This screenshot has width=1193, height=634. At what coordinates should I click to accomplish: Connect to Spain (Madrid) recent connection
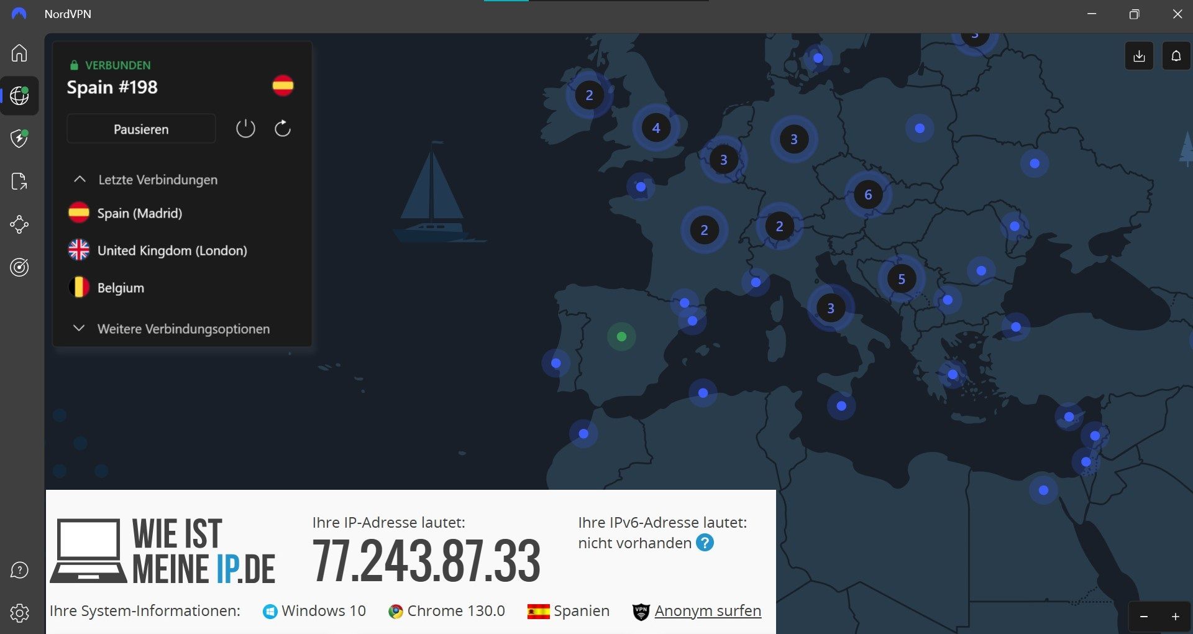pos(126,213)
